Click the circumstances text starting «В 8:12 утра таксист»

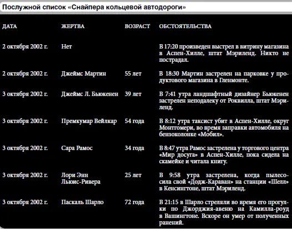point(224,127)
